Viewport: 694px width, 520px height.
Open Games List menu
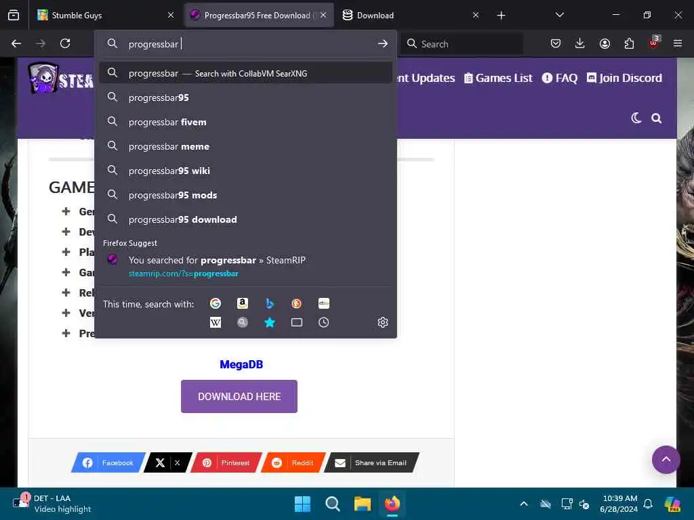coord(498,79)
